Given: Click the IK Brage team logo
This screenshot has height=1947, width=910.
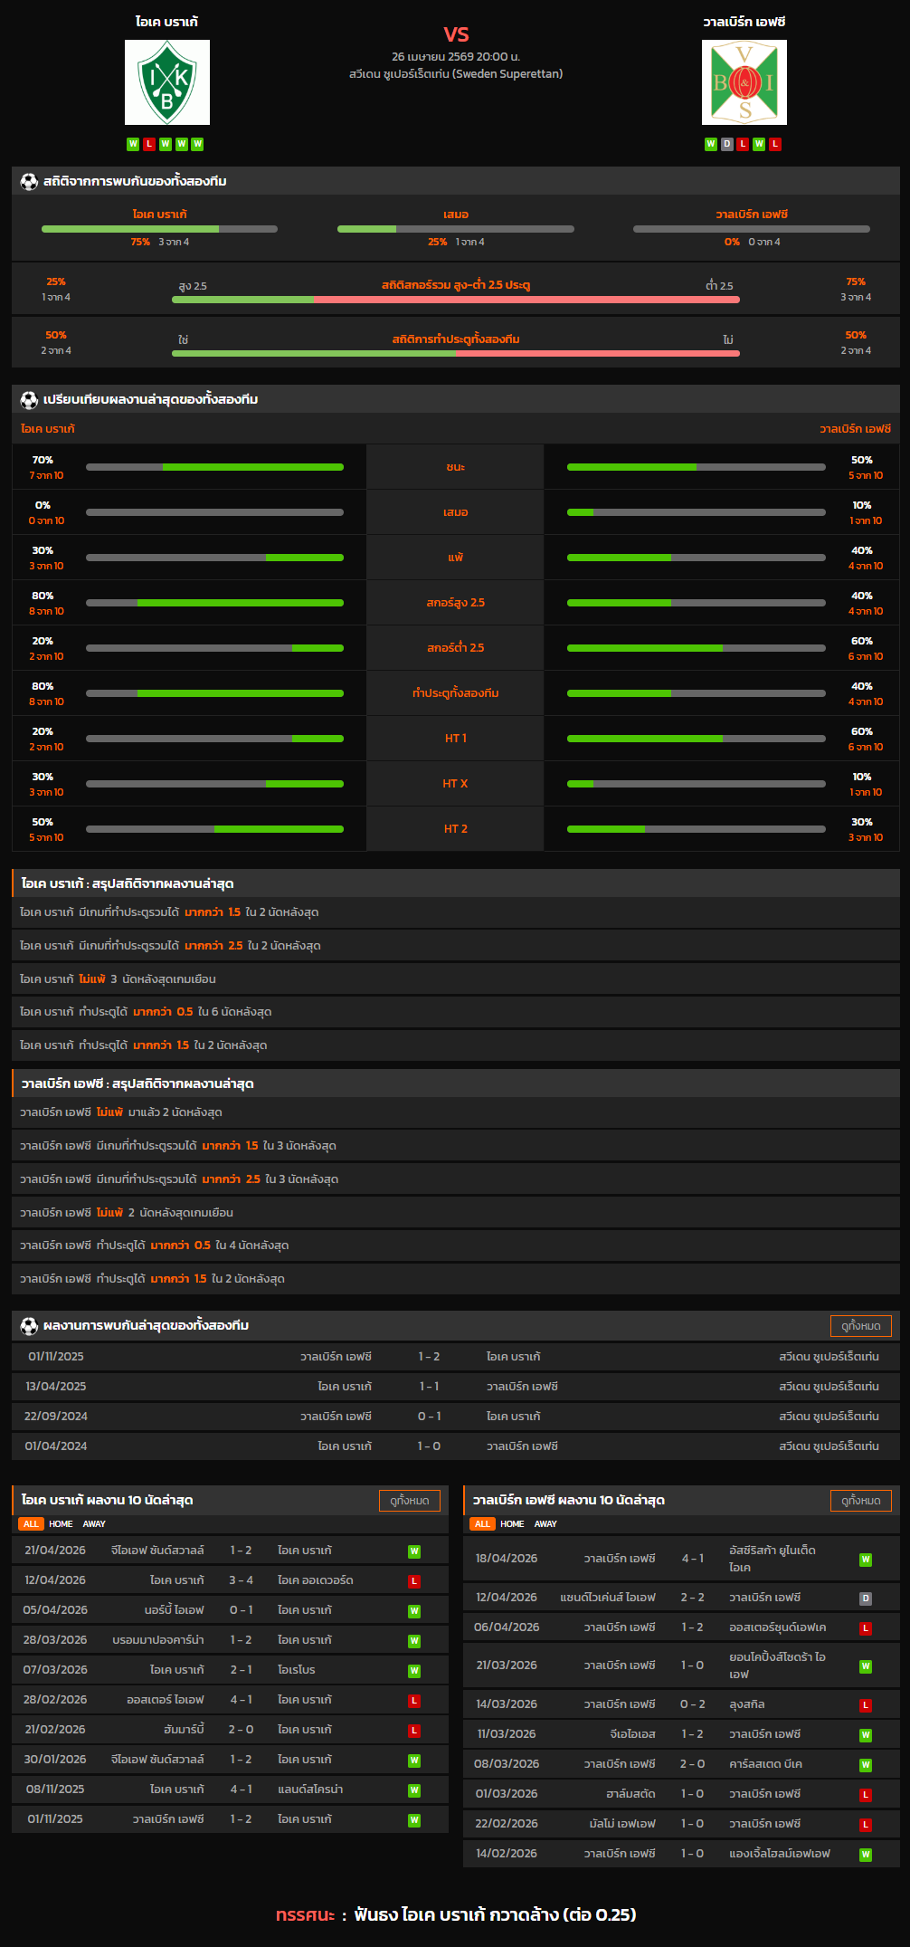Looking at the screenshot, I should (167, 82).
